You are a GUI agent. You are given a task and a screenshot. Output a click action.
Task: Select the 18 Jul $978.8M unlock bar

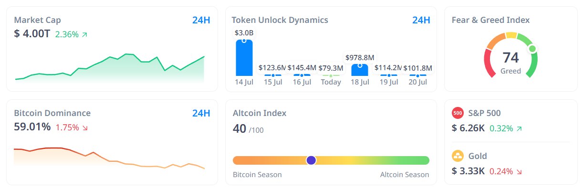tap(360, 70)
